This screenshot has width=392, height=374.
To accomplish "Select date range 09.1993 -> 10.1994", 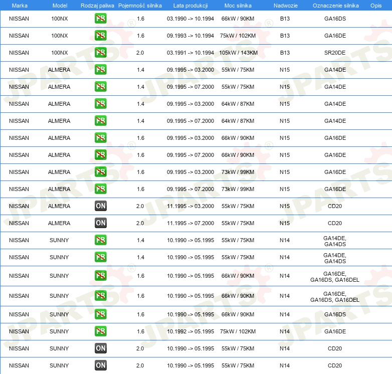I will [x=190, y=36].
